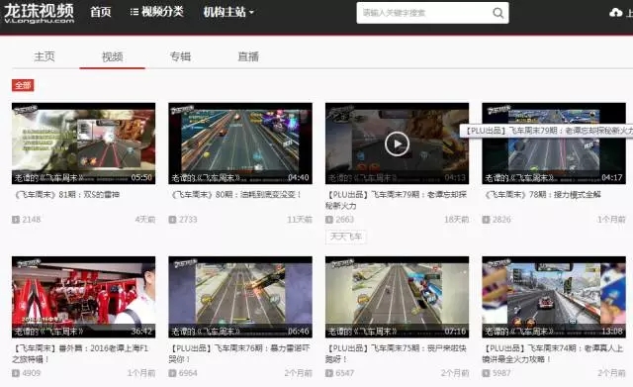Click the 4天前 upload time text
Viewport: 633px width, 387px height.
pyautogui.click(x=145, y=220)
